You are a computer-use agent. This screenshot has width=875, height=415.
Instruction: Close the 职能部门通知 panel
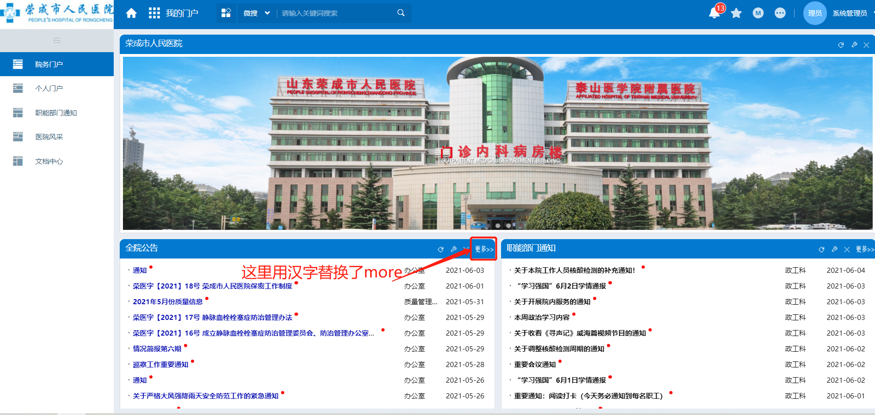(x=847, y=249)
